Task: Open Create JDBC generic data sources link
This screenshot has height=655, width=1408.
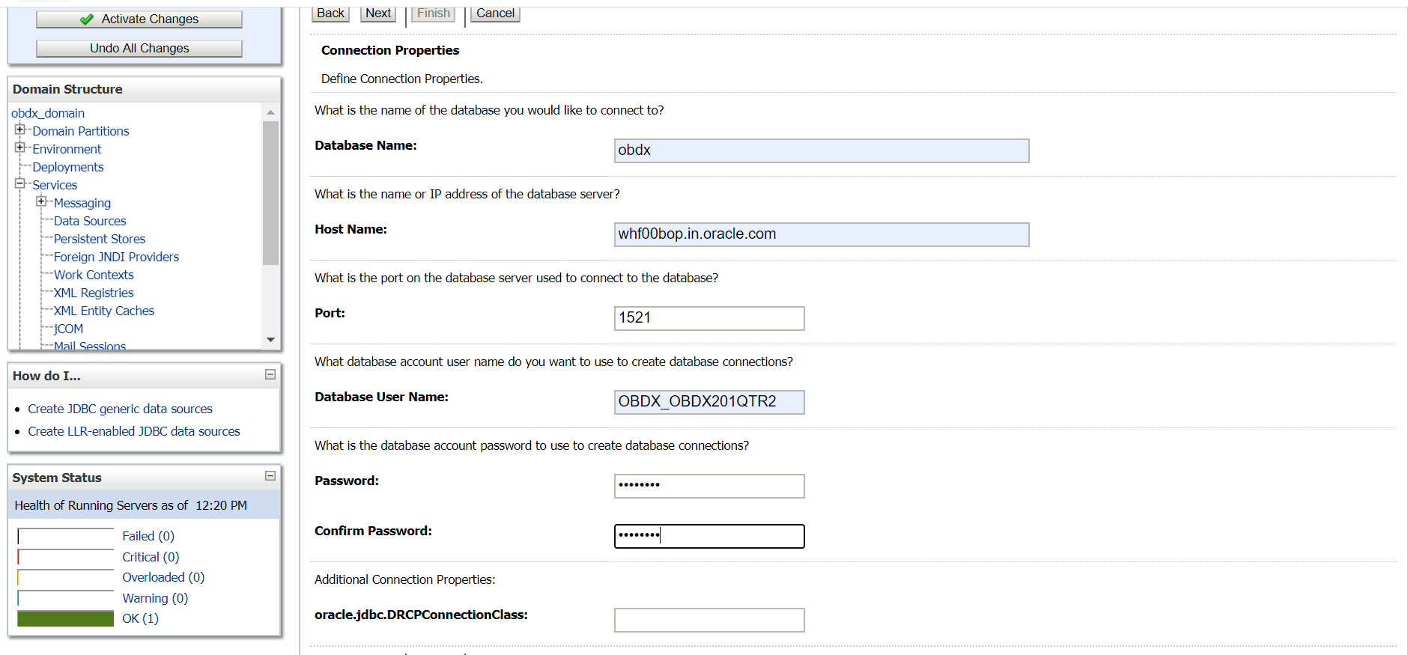Action: pos(121,409)
